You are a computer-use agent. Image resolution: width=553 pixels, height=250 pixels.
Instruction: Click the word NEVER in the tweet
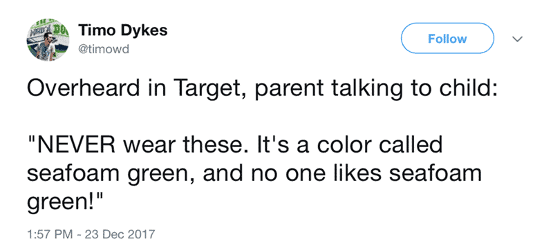(75, 146)
